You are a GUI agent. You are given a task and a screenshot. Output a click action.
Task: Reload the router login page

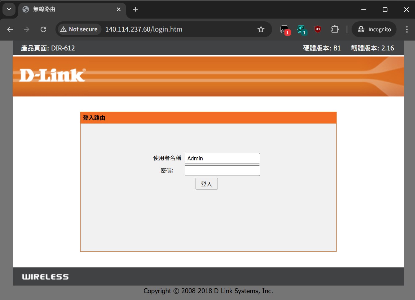pyautogui.click(x=43, y=29)
